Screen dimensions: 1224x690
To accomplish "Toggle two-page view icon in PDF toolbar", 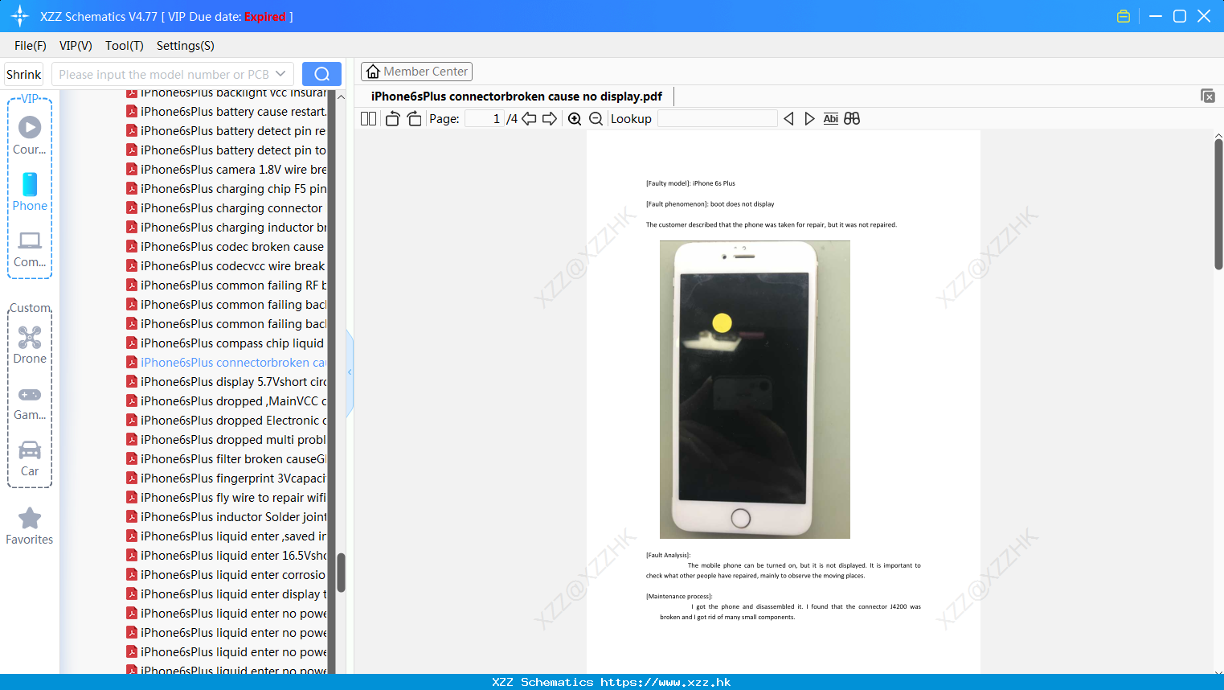I will pyautogui.click(x=369, y=119).
